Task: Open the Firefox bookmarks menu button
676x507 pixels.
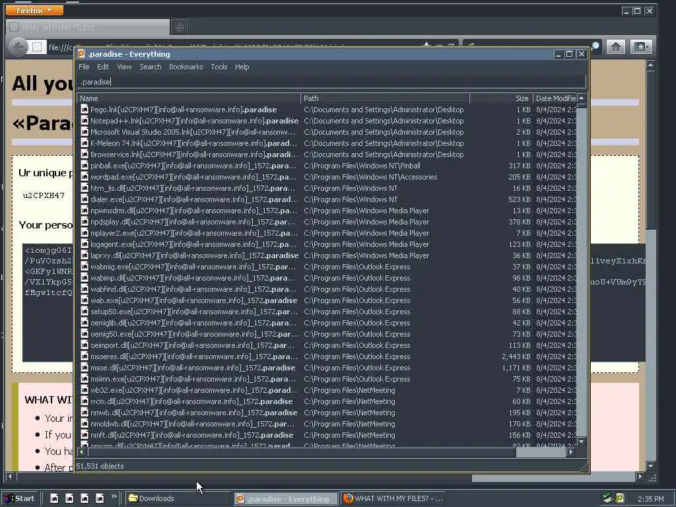Action: pyautogui.click(x=640, y=47)
